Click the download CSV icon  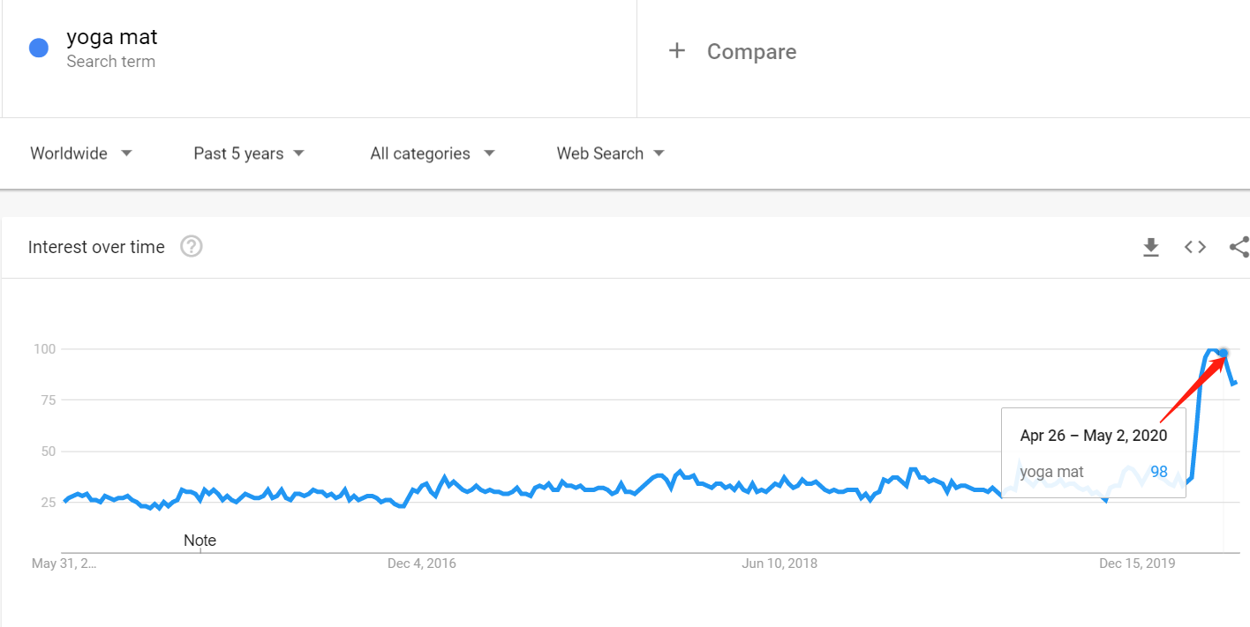click(x=1150, y=248)
